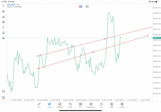Open the กล่องจดหมาย (Mailbox) tab
Image resolution: width=161 pixels, height=112 pixels.
91,105
